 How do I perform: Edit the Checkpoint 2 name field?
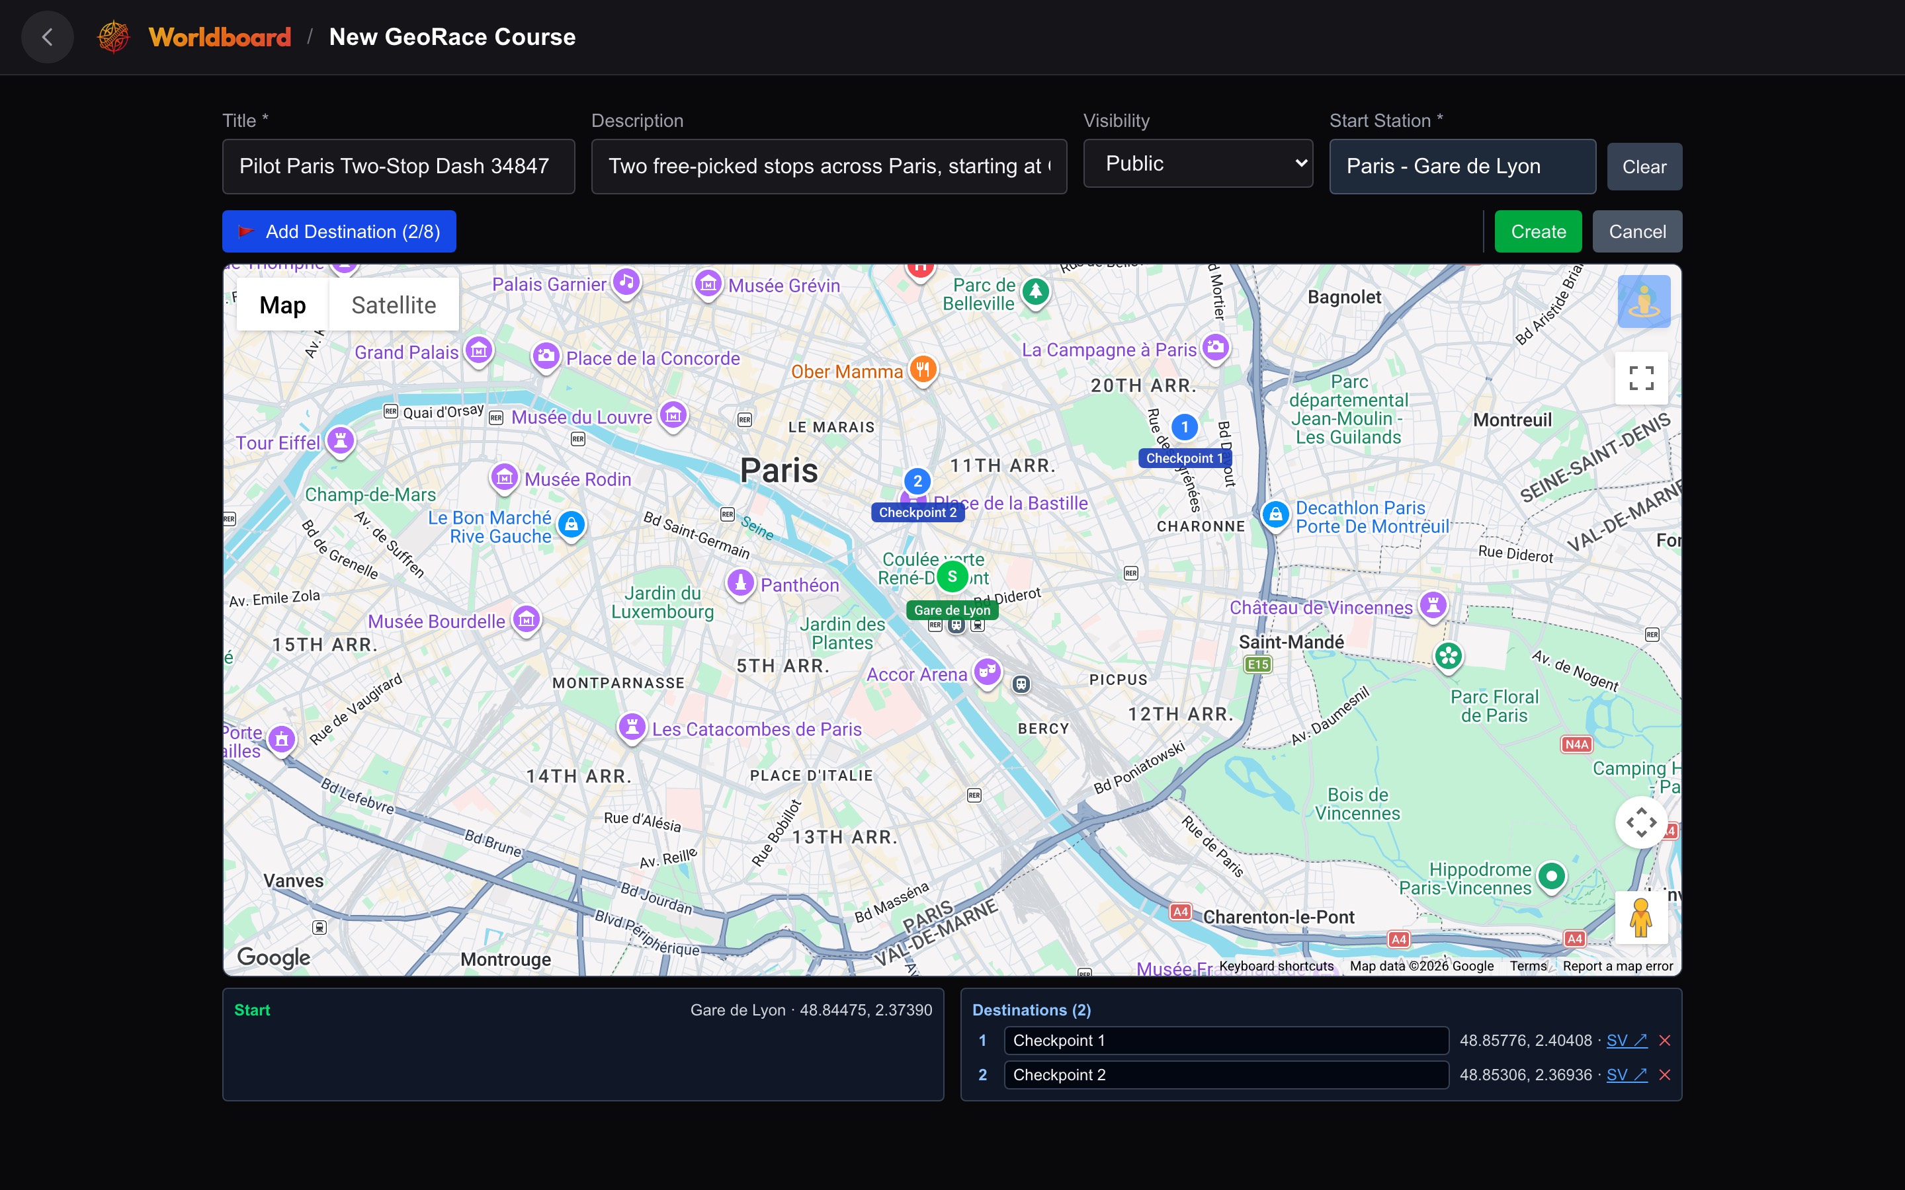click(1226, 1075)
